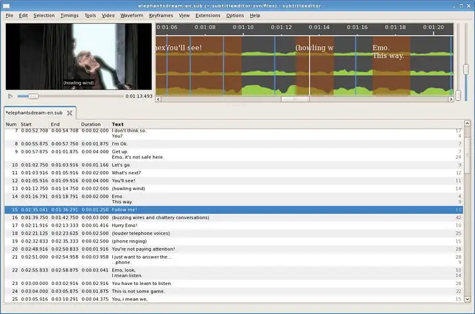Click the window menu icon in title bar
The image size is (475, 314).
[7, 6]
